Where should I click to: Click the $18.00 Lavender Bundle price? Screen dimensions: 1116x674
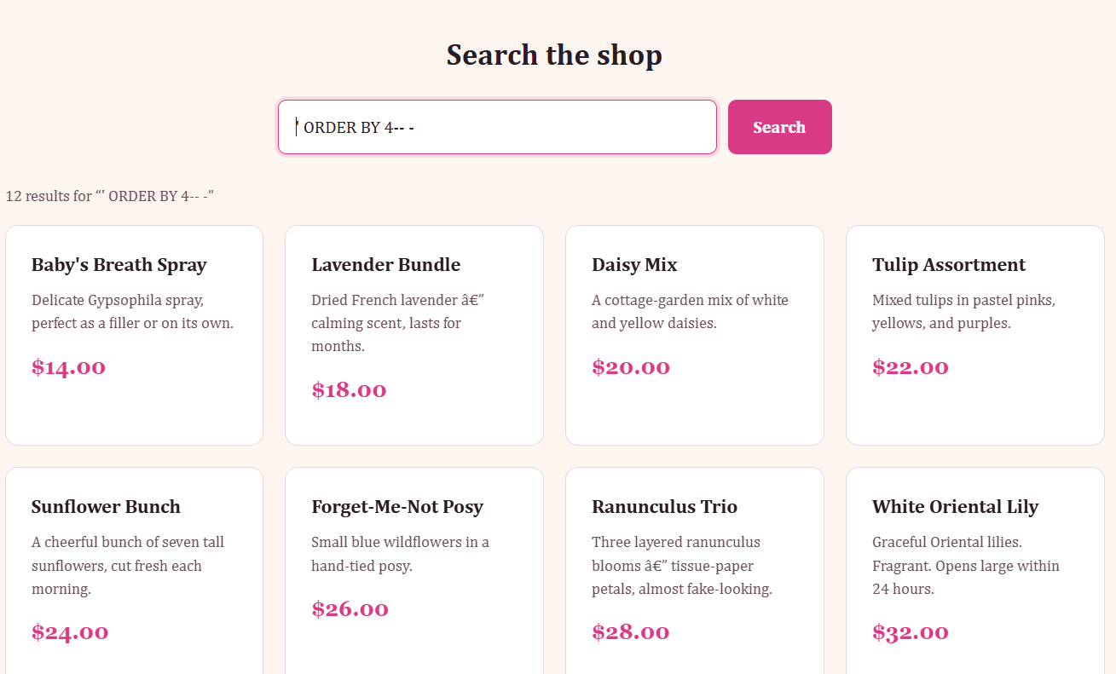tap(349, 390)
